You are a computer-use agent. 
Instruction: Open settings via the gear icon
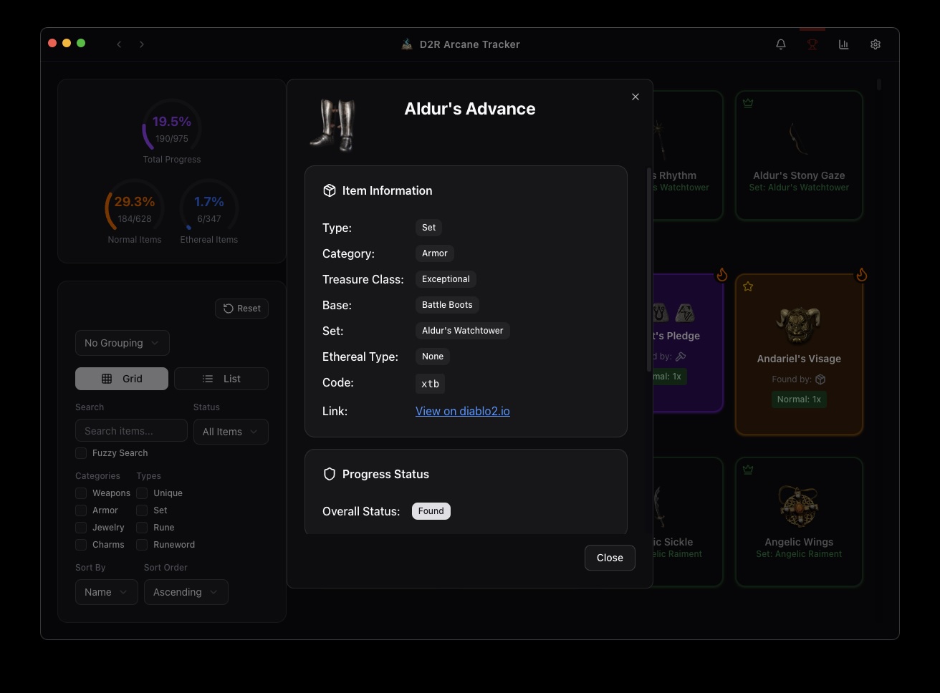coord(875,44)
